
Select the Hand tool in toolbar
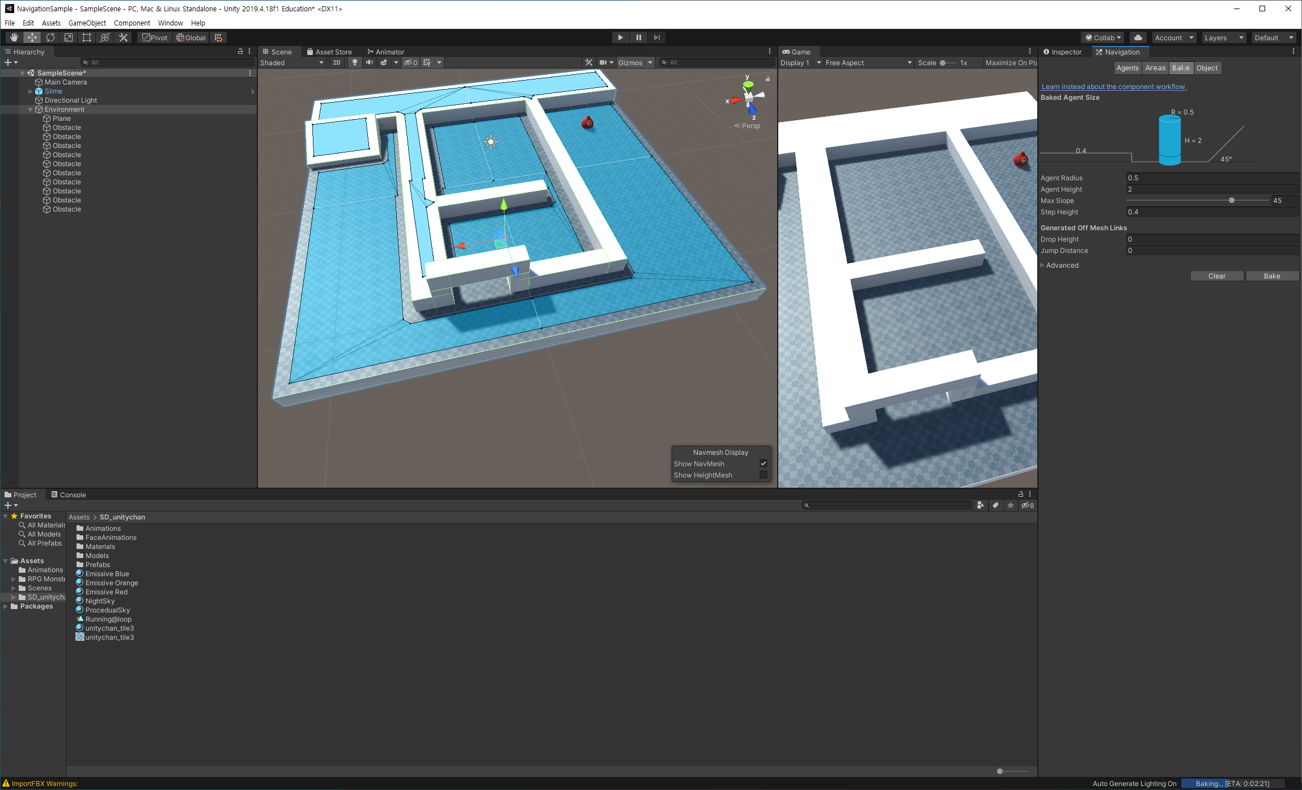click(x=14, y=37)
